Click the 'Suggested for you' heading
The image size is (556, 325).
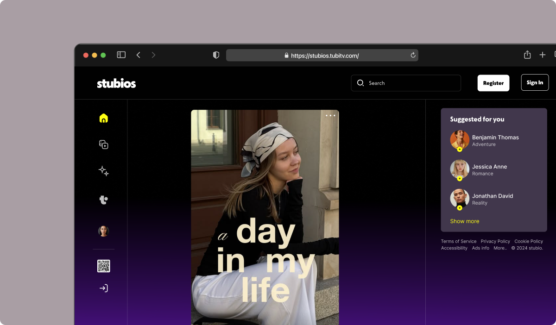coord(477,119)
